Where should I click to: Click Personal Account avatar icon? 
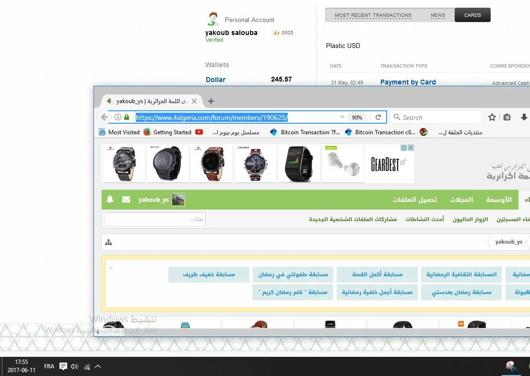(x=213, y=19)
